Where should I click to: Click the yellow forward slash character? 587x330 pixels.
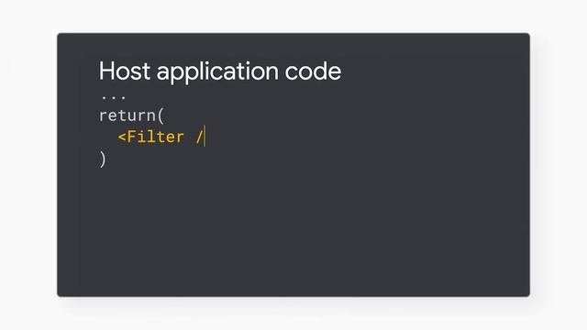199,137
